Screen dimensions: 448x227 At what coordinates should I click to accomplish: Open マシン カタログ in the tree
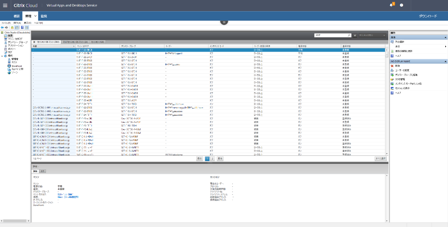15,39
